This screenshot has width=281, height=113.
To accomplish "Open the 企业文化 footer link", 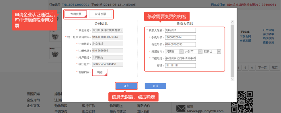I will (x=33, y=106).
